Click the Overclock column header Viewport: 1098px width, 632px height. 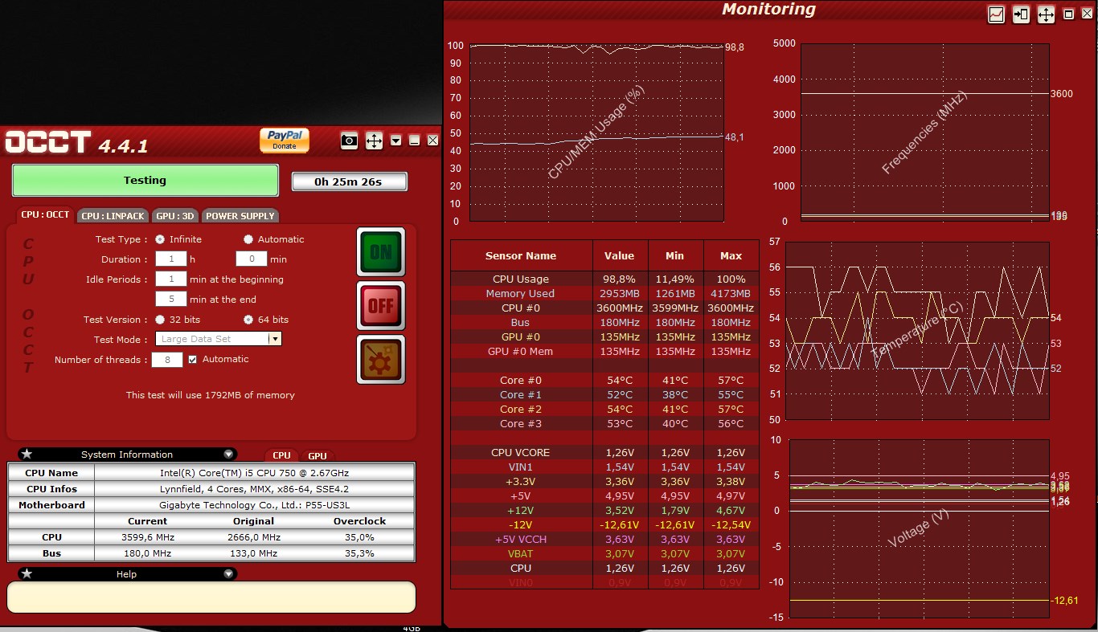(x=360, y=521)
